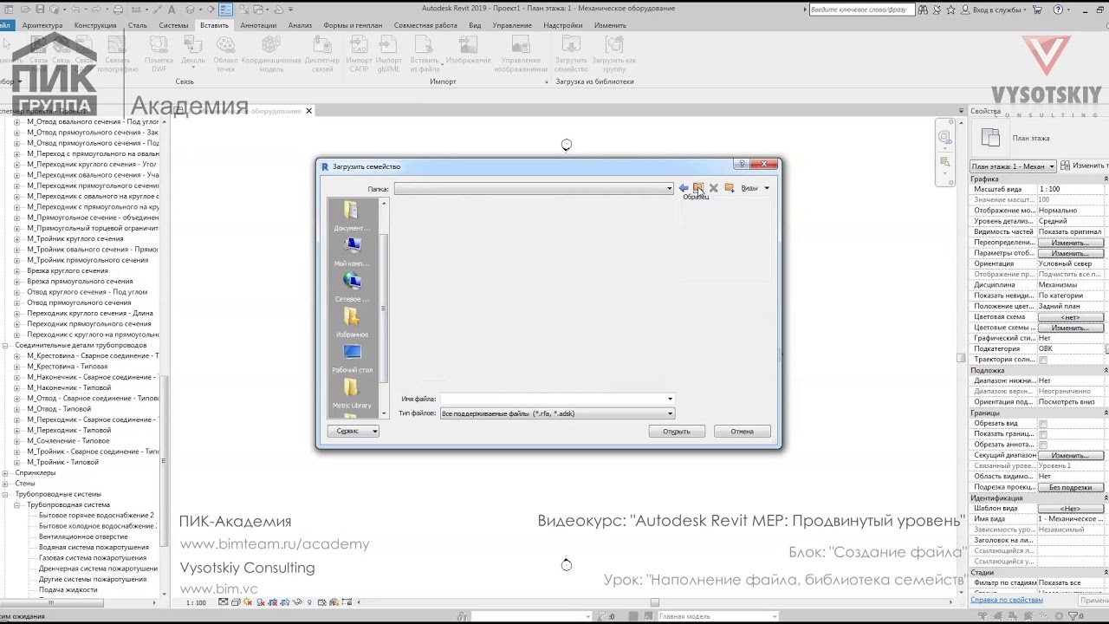Expand Спринклеры node in project browser
The width and height of the screenshot is (1109, 624).
6,473
